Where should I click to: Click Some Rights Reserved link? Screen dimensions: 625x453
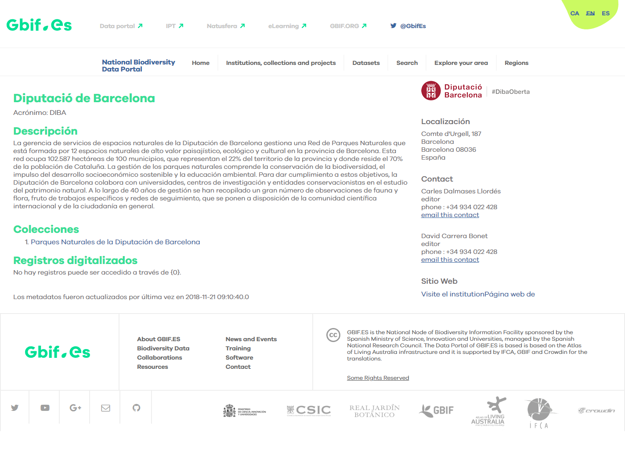(x=378, y=378)
